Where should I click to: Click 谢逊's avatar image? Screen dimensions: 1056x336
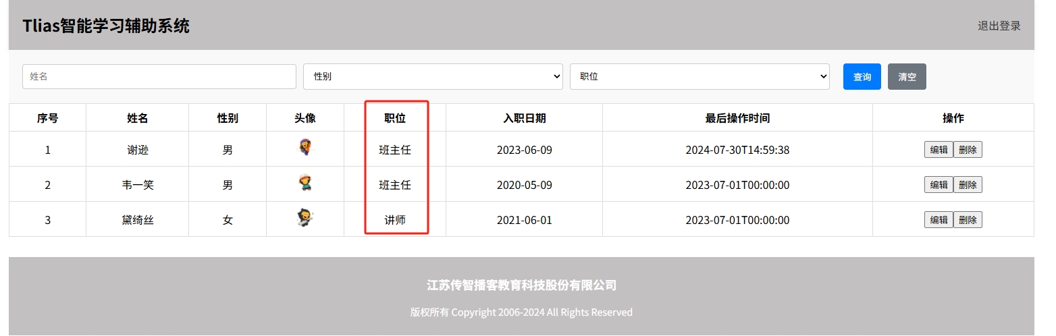click(305, 148)
